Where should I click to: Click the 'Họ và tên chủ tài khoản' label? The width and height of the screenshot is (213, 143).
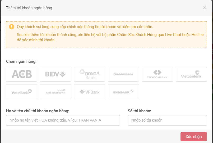(38, 111)
